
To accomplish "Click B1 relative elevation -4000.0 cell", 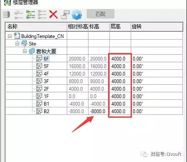I will click(x=78, y=104).
